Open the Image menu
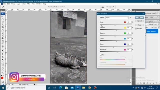 coord(13,4)
